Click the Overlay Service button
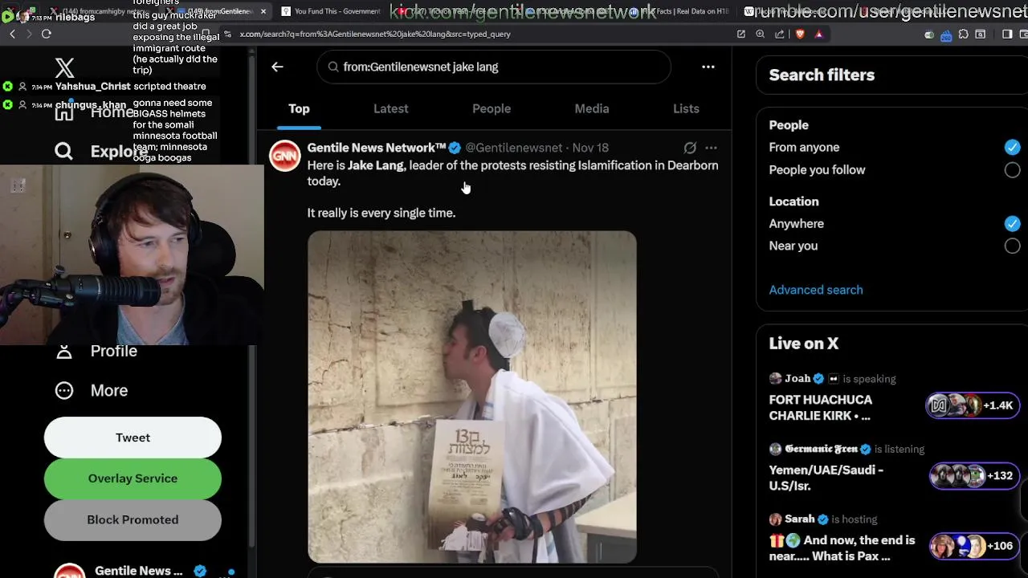Screen dimensions: 1028x578 pyautogui.click(x=133, y=478)
